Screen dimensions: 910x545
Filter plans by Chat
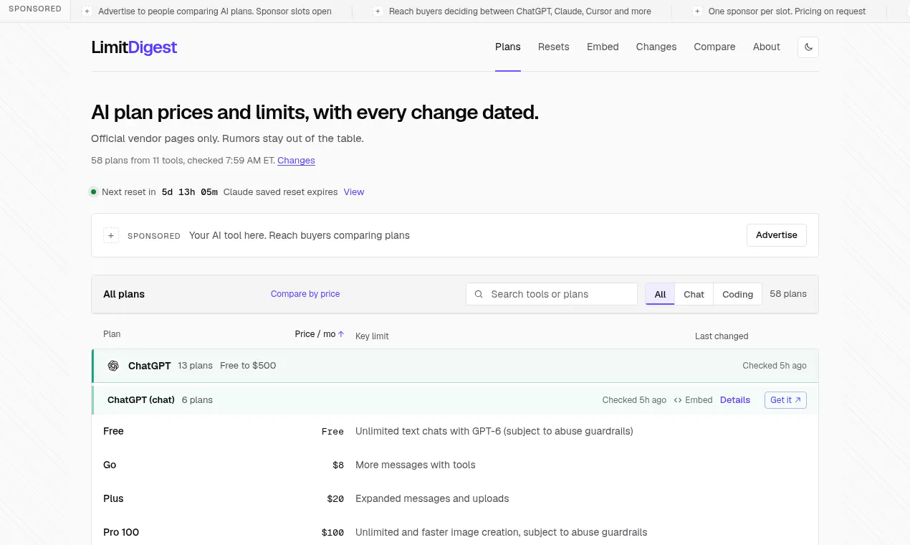coord(694,294)
